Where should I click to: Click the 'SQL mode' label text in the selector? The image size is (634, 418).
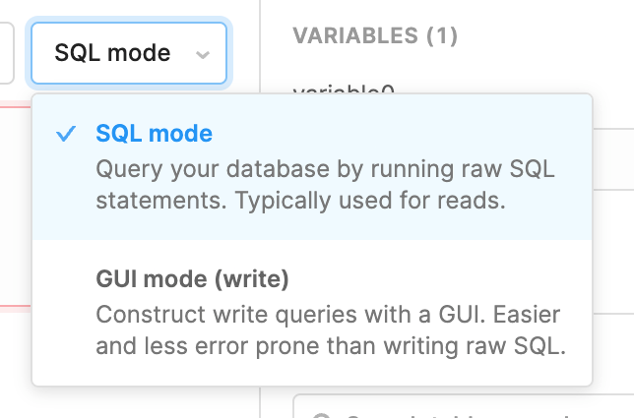tap(112, 53)
